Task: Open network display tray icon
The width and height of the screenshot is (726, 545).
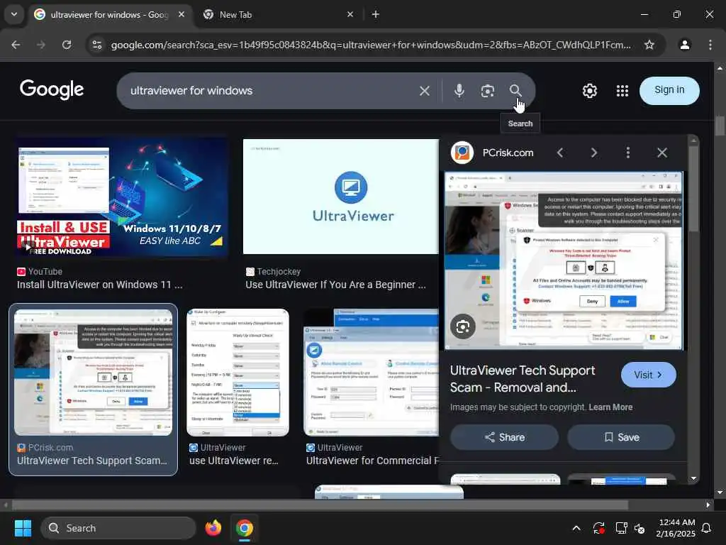Action: [x=620, y=528]
